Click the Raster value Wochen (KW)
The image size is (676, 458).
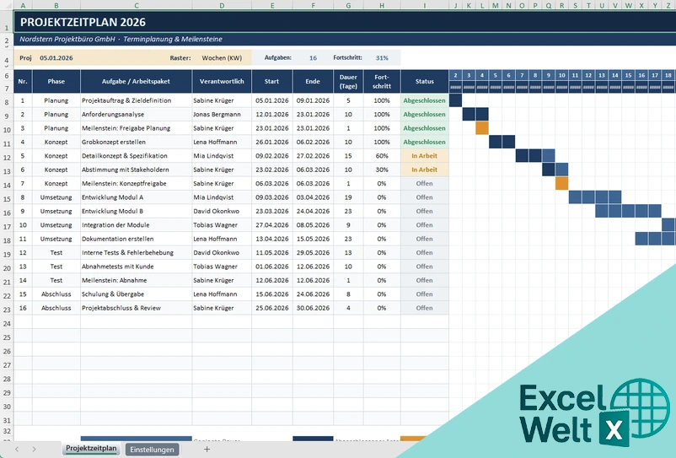[x=222, y=58]
